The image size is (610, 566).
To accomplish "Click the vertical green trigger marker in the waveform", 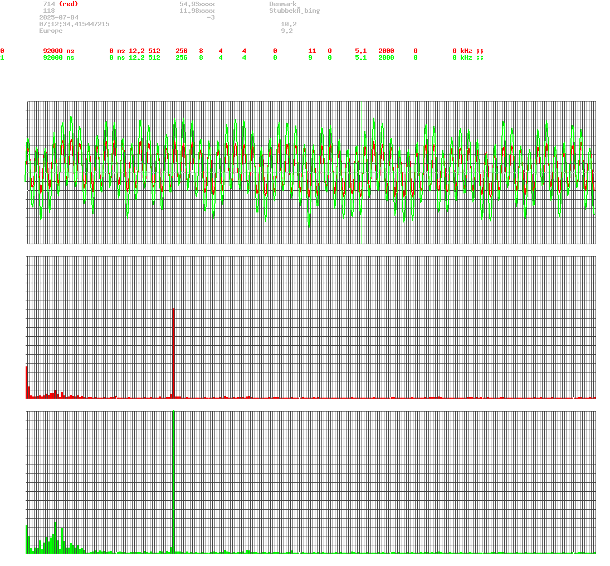I will click(362, 172).
